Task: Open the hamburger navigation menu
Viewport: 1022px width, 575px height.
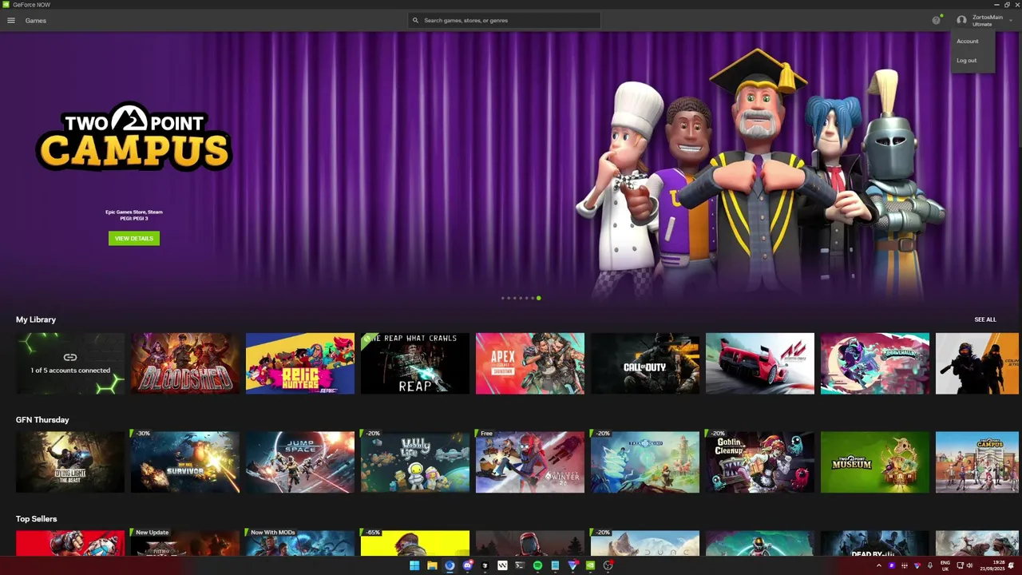Action: click(x=11, y=20)
